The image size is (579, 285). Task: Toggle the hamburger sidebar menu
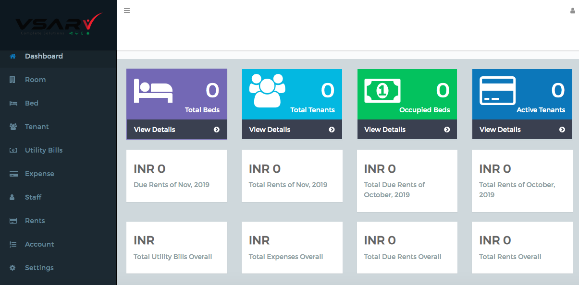127,11
